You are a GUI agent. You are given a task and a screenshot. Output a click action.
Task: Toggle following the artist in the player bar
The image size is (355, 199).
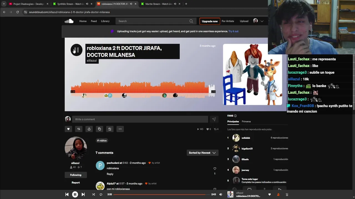pos(278,195)
